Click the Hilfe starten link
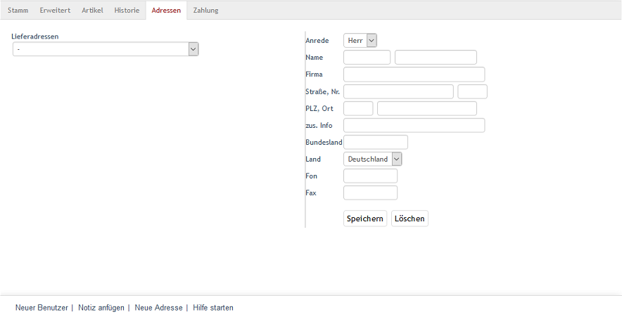 pos(213,308)
